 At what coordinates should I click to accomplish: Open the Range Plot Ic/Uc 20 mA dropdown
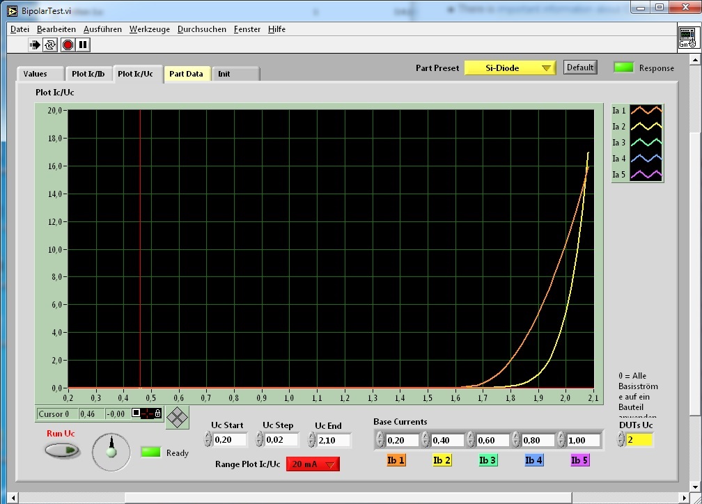pos(313,464)
